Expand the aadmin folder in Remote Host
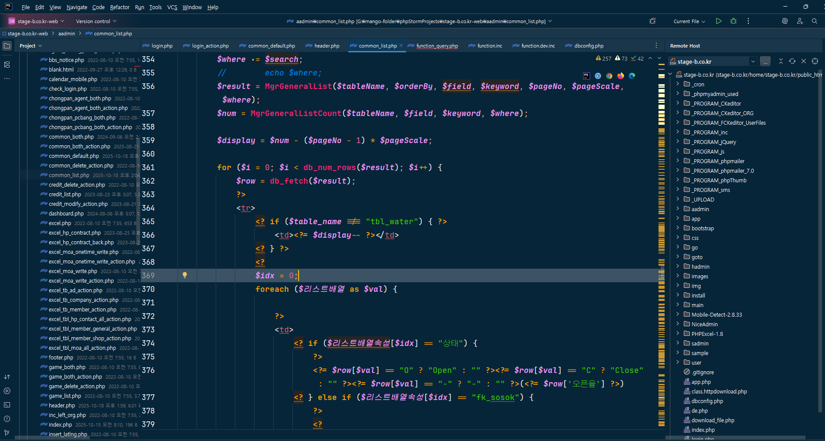825x441 pixels. point(678,209)
